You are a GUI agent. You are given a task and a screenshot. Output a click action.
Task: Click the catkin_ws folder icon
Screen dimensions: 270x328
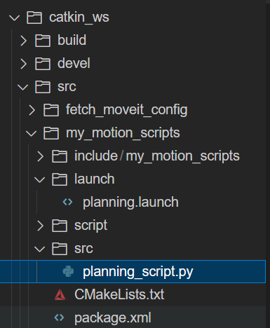pos(34,18)
